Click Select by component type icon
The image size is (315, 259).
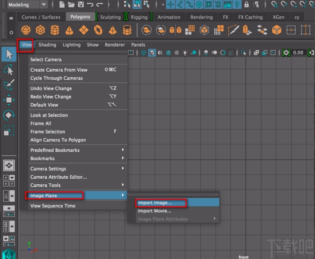click(x=147, y=4)
